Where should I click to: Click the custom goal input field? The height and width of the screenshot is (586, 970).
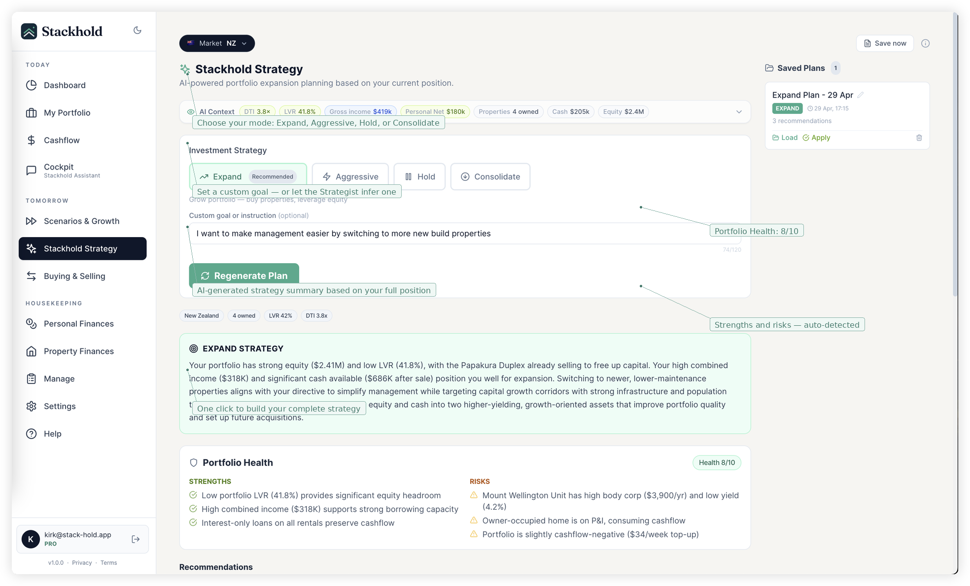[465, 234]
